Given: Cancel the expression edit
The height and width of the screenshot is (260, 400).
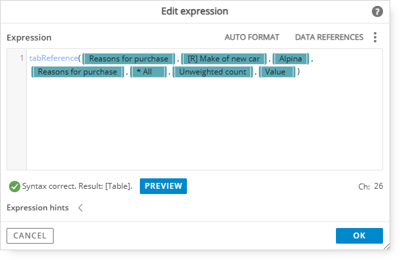Looking at the screenshot, I should 30,236.
